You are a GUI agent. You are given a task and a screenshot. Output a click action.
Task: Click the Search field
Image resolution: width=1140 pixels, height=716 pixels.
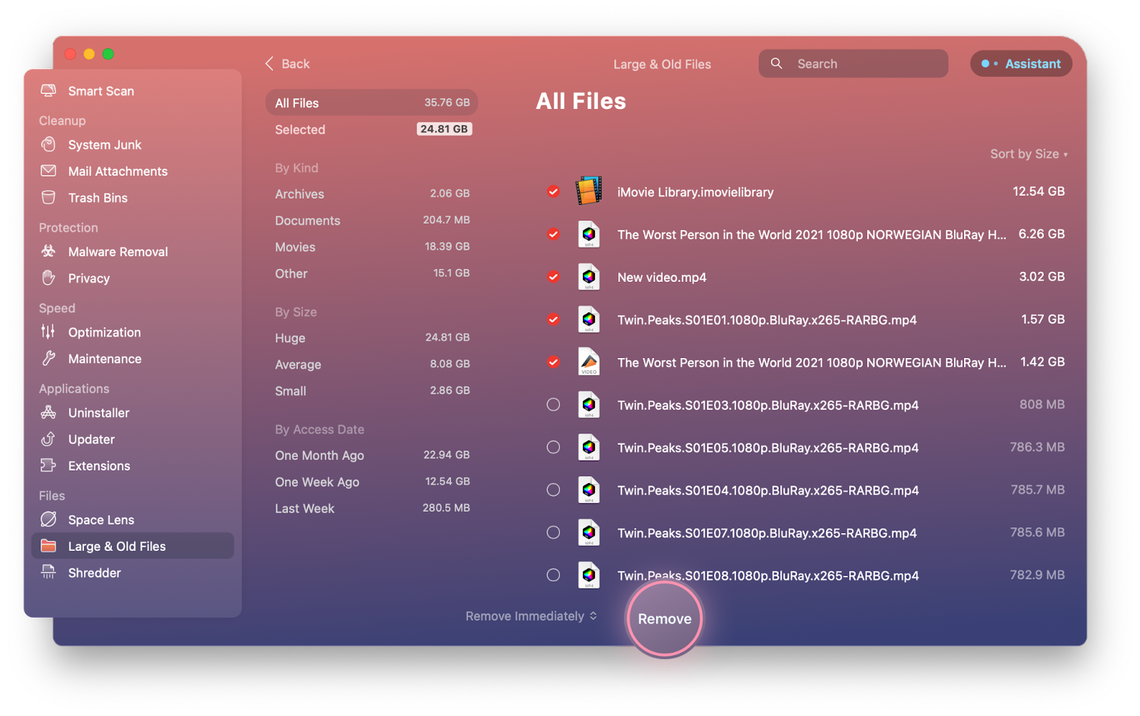click(853, 63)
